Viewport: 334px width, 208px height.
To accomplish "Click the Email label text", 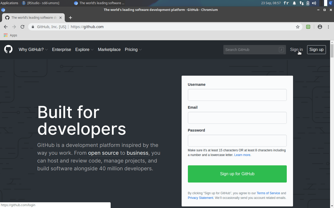I will [193, 107].
